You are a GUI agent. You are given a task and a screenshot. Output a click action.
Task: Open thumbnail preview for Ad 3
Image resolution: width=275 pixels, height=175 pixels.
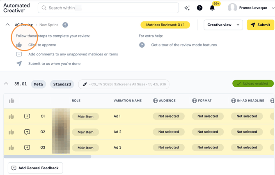coord(61,147)
